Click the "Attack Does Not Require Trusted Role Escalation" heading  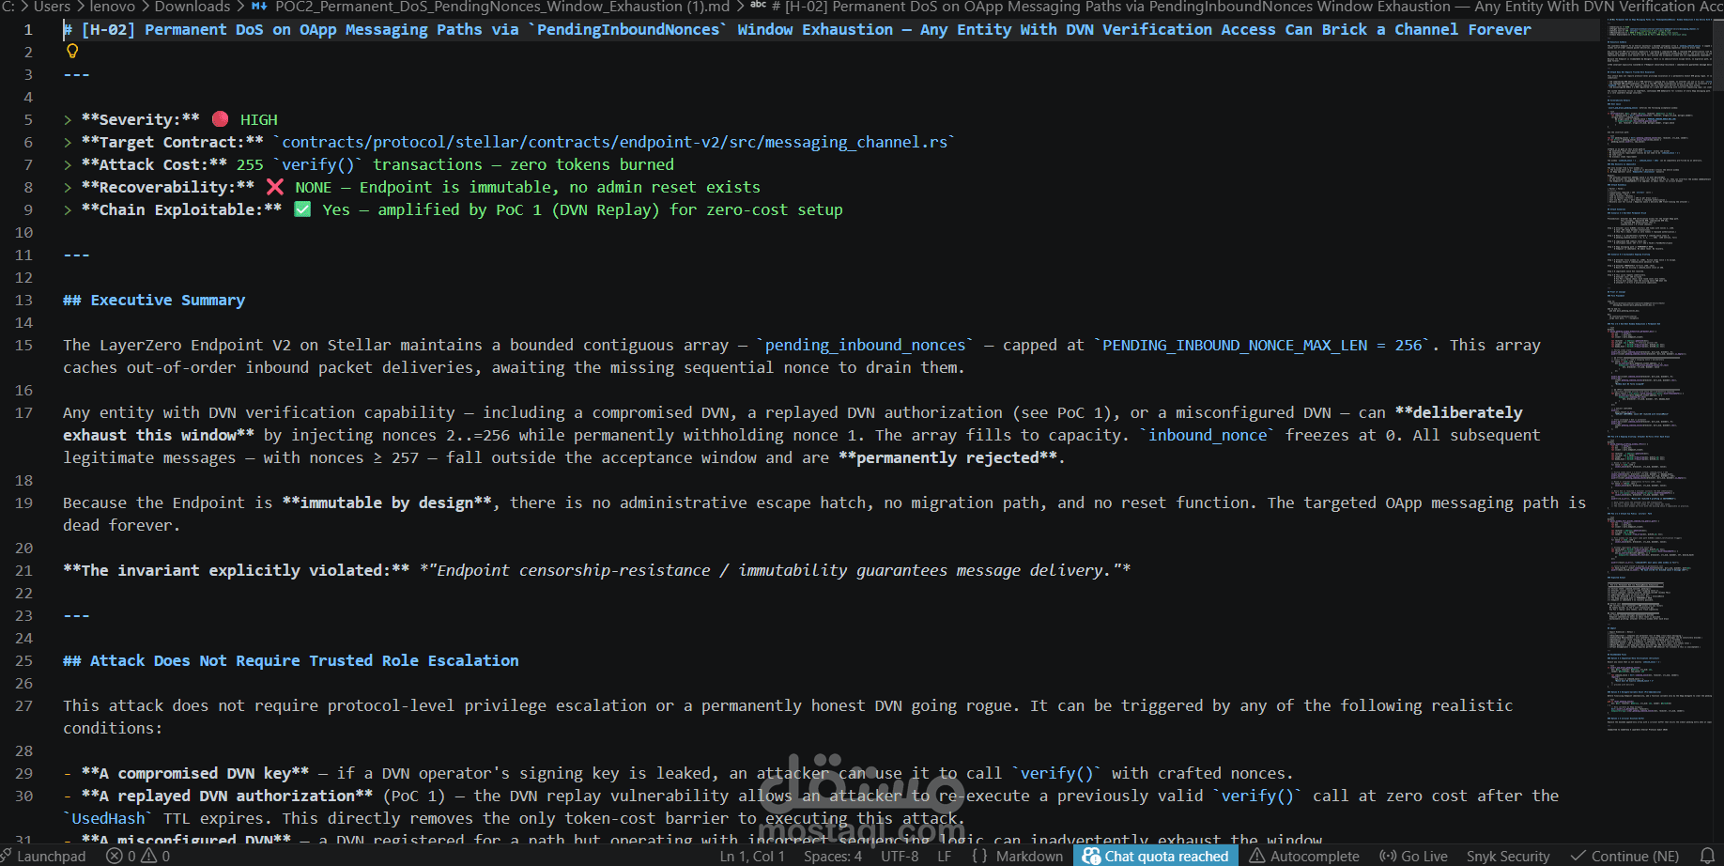pyautogui.click(x=304, y=660)
